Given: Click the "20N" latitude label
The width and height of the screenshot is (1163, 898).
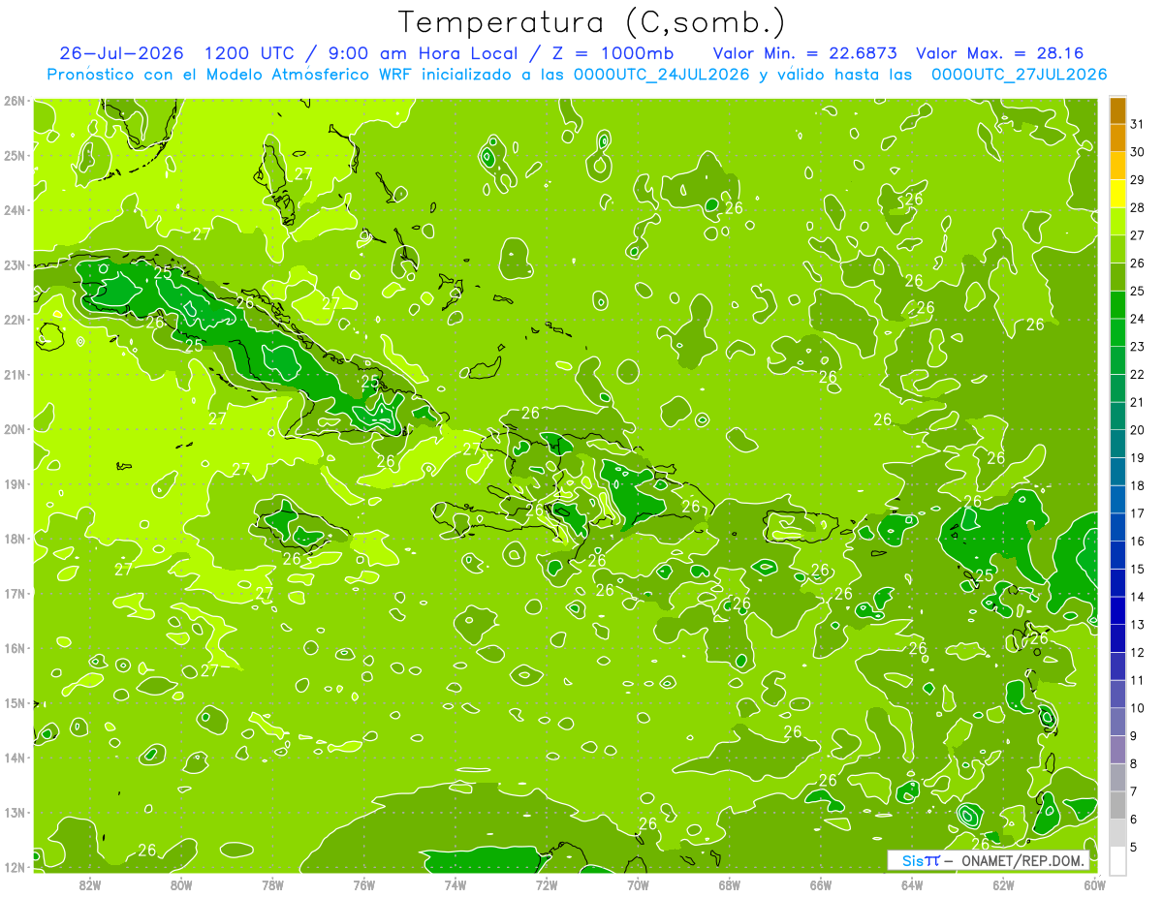Looking at the screenshot, I should (x=14, y=429).
